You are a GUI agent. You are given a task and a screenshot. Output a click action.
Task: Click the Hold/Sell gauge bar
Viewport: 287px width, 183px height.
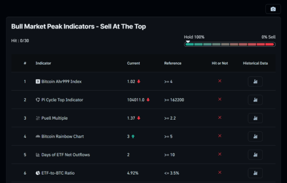tap(230, 45)
